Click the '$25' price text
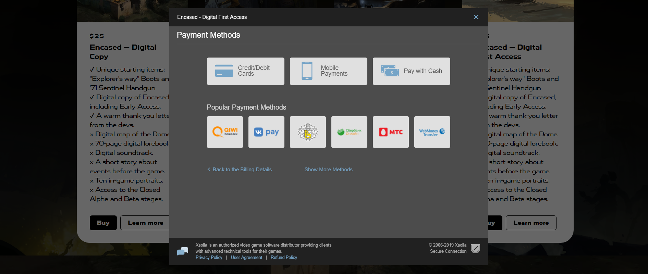Viewport: 648px width, 274px height. [x=97, y=36]
